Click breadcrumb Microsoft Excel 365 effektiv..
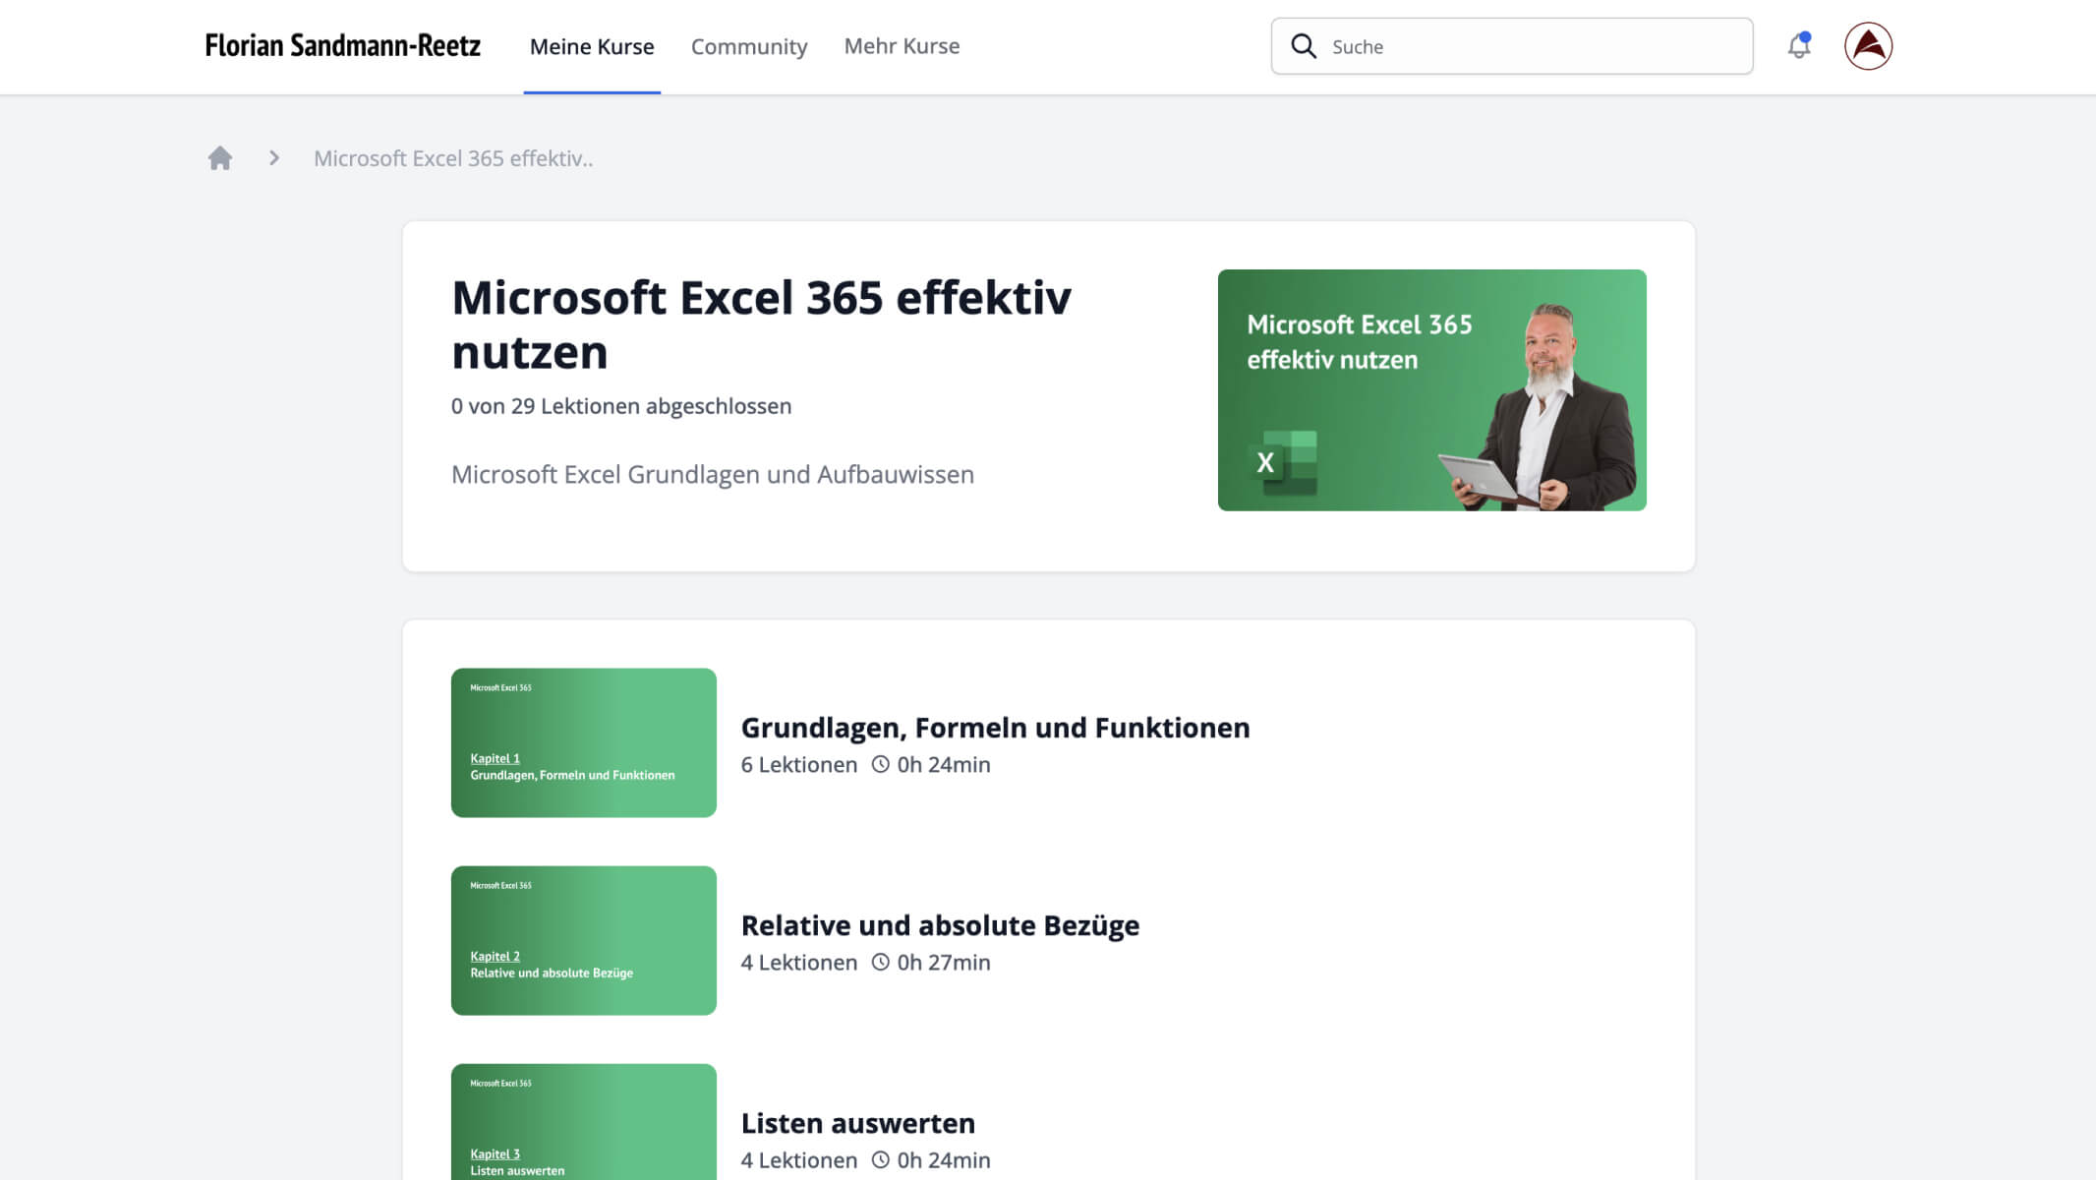 (453, 158)
